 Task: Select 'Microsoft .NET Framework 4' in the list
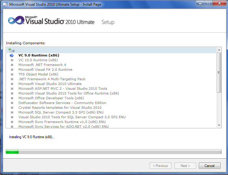coord(42,65)
